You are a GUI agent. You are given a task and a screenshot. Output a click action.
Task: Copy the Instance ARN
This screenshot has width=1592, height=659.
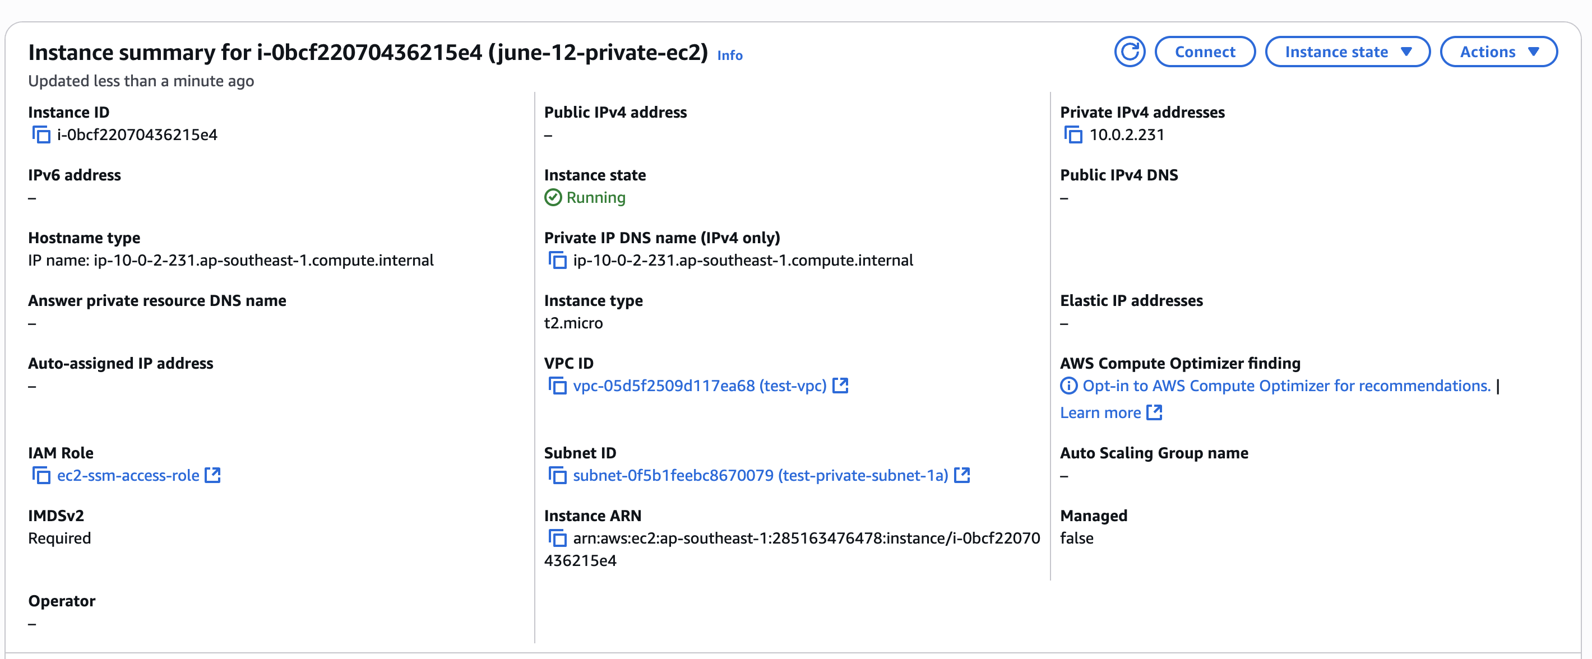point(557,538)
